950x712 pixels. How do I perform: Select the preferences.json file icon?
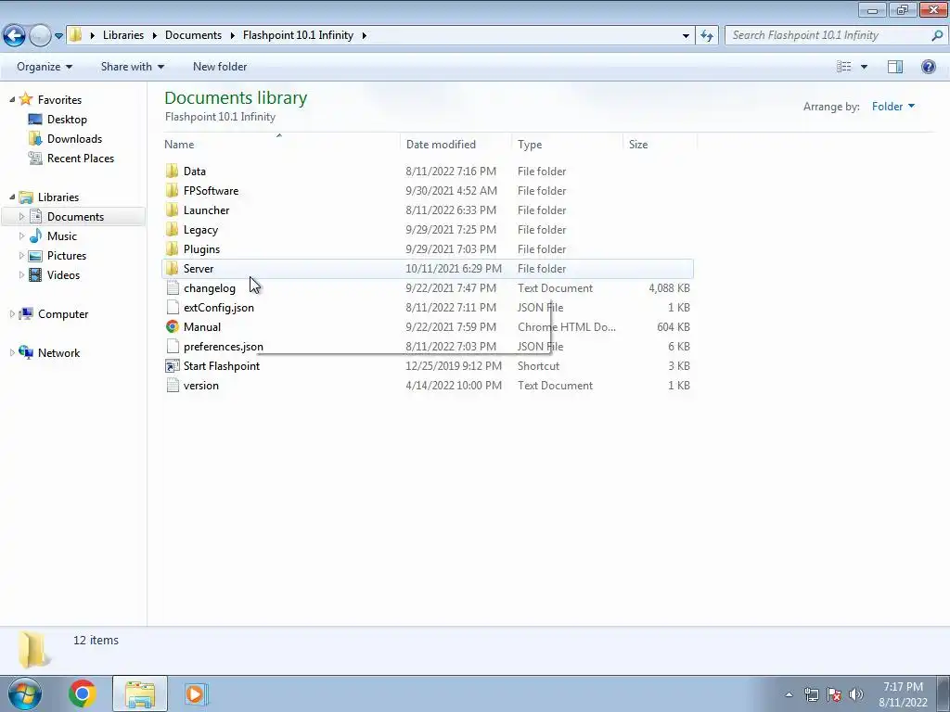tap(173, 347)
